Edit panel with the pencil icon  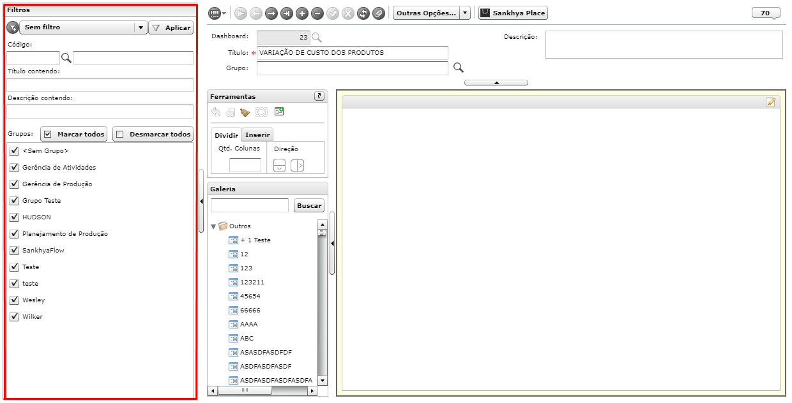771,102
